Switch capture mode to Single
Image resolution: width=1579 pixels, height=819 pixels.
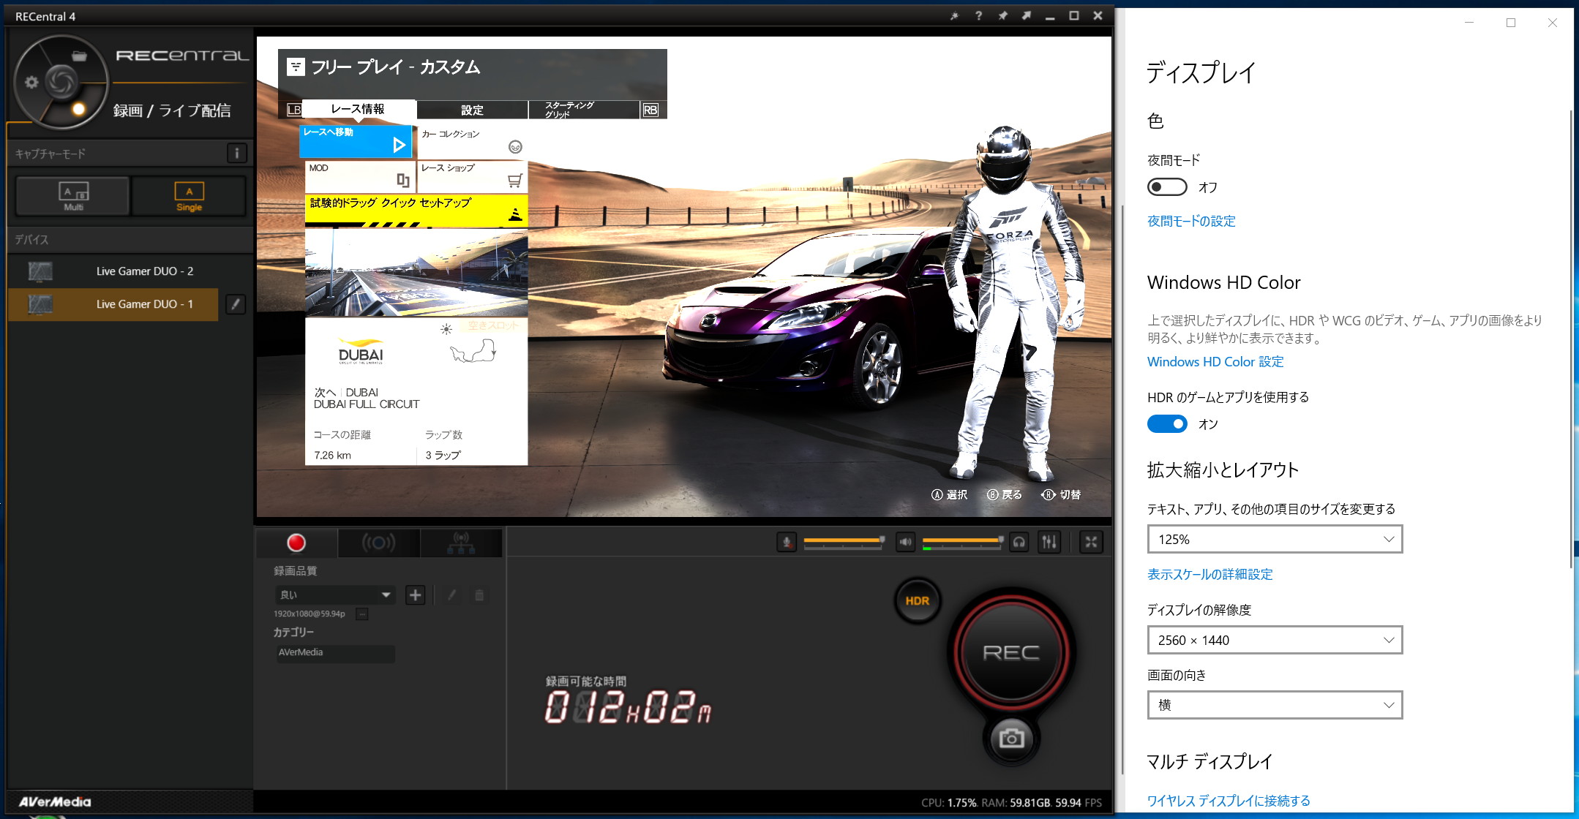189,196
